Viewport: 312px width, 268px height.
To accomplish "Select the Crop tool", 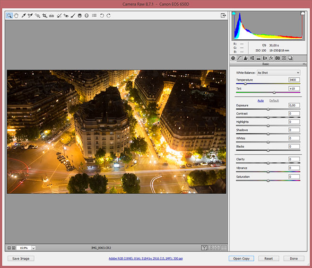I will coord(44,16).
